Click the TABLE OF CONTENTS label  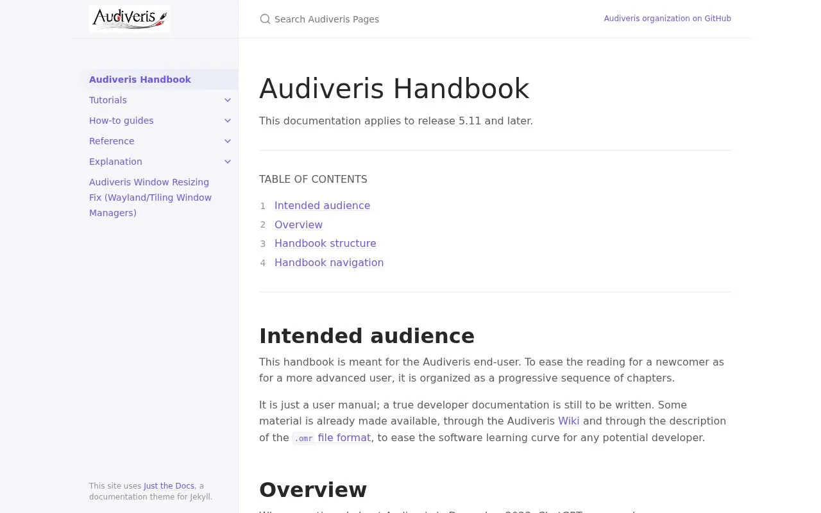pyautogui.click(x=313, y=180)
